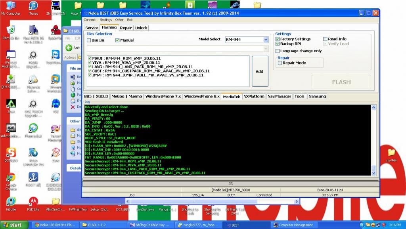Viewport: 406px width, 229px height.
Task: Click the BUSY status bar field
Action: pos(231,195)
